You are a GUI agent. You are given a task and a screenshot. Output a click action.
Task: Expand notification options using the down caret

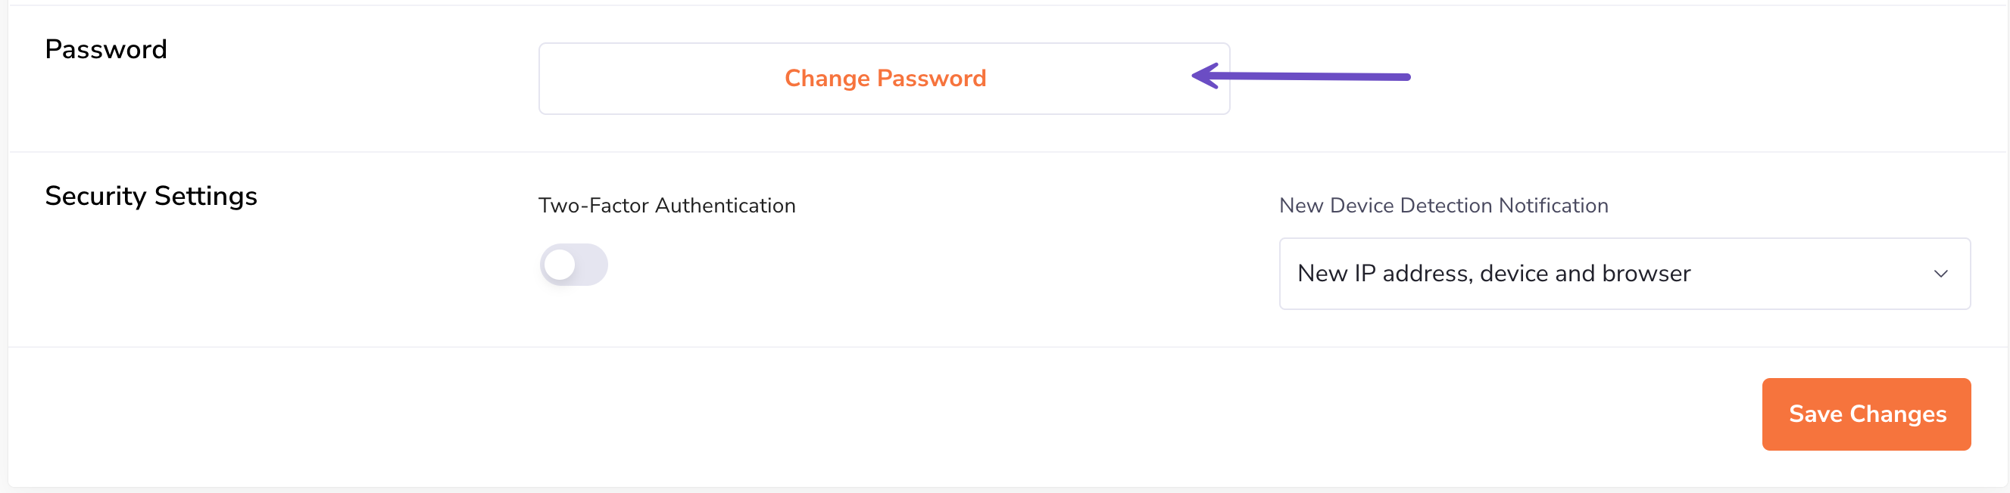point(1940,274)
